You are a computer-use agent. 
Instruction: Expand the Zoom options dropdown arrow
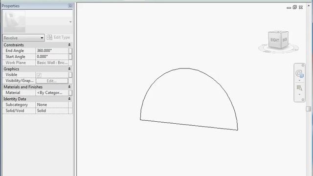[299, 94]
